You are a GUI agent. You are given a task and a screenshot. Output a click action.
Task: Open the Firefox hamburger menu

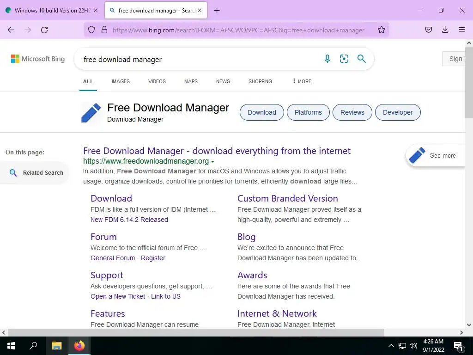coord(461,30)
